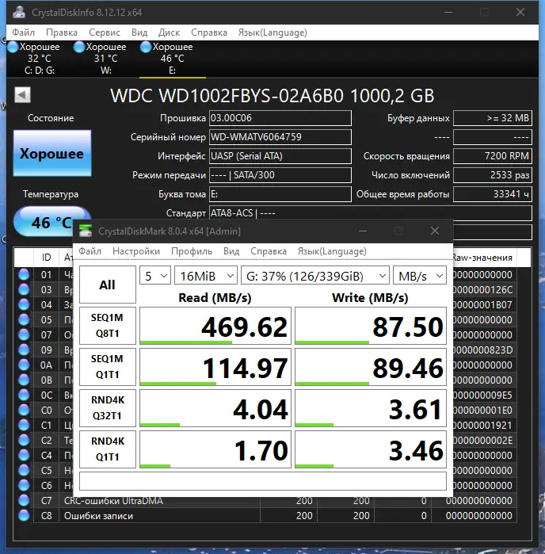Open the test count dropdown showing 5
This screenshot has height=554, width=545.
point(155,276)
